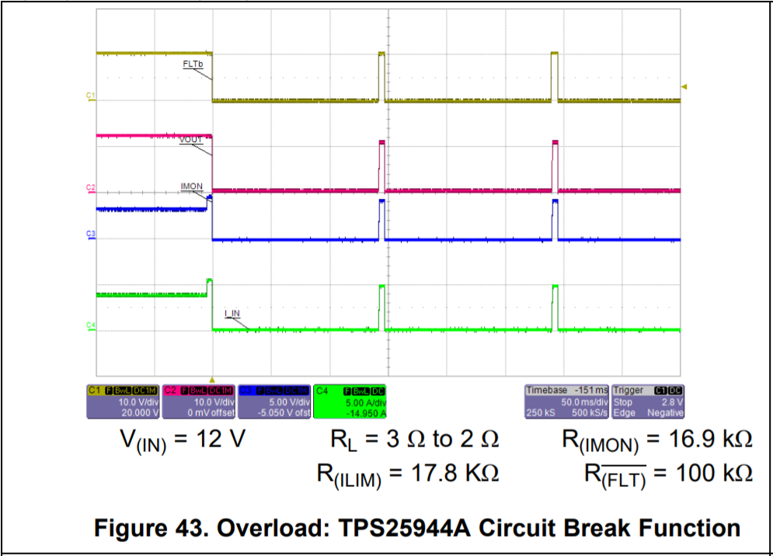
Task: Click the Stop trigger mode text
Action: click(622, 402)
